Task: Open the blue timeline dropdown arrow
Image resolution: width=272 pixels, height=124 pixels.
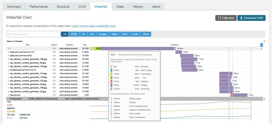Action: [262, 45]
